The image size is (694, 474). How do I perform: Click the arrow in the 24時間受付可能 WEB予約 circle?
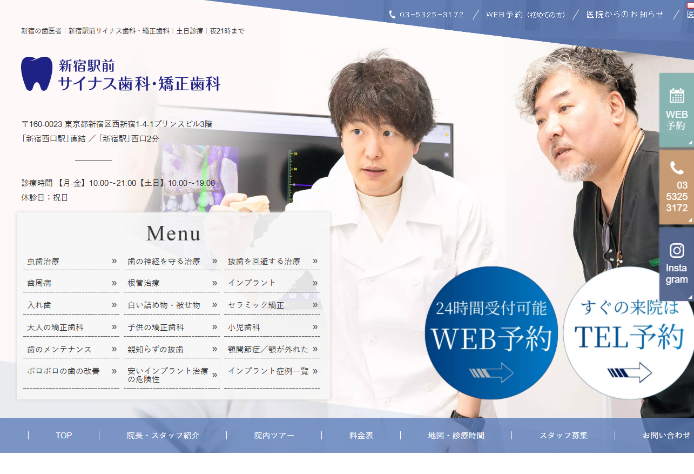[x=491, y=372]
